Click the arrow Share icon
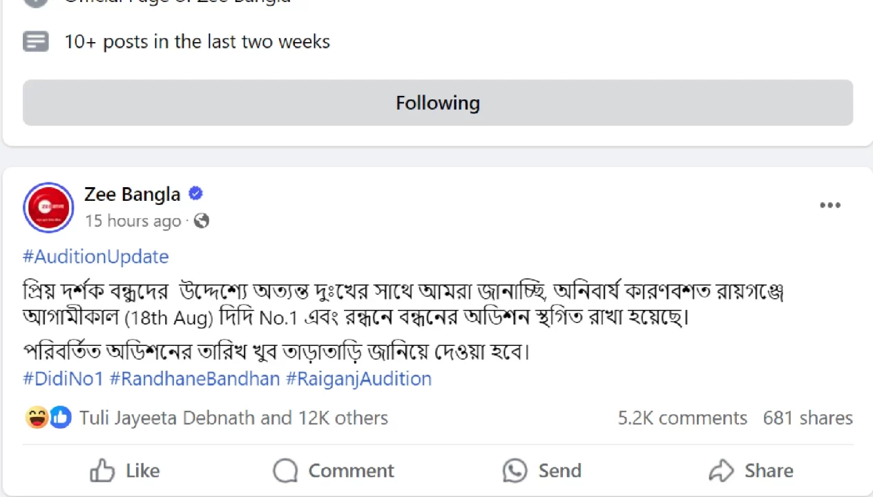Viewport: 873px width, 497px height. point(721,471)
